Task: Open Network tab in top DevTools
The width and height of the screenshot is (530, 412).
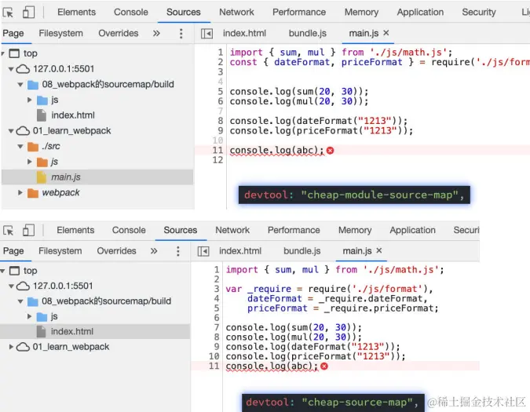Action: point(236,12)
